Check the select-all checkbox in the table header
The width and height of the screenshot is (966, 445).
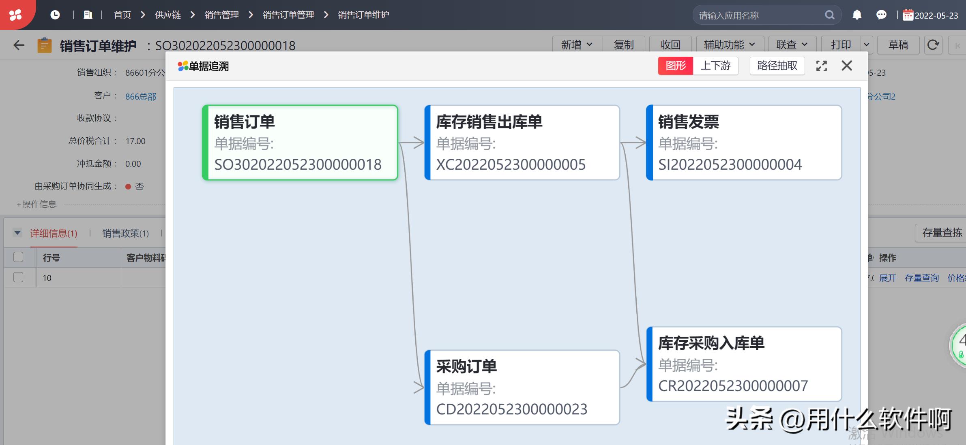pyautogui.click(x=18, y=257)
